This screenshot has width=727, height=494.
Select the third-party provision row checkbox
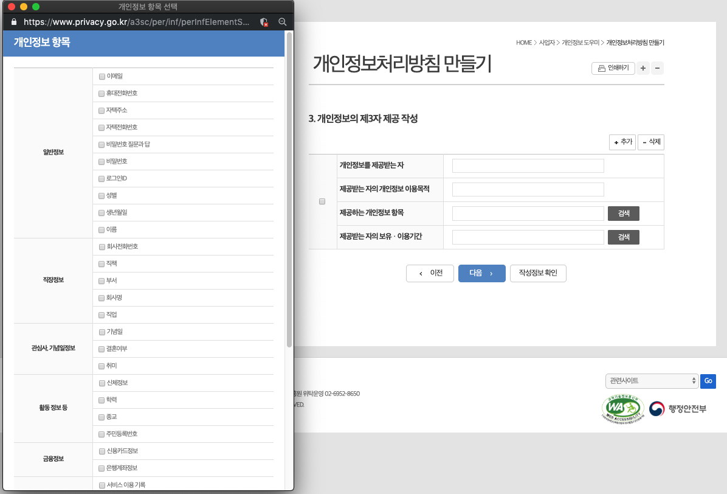tap(322, 201)
